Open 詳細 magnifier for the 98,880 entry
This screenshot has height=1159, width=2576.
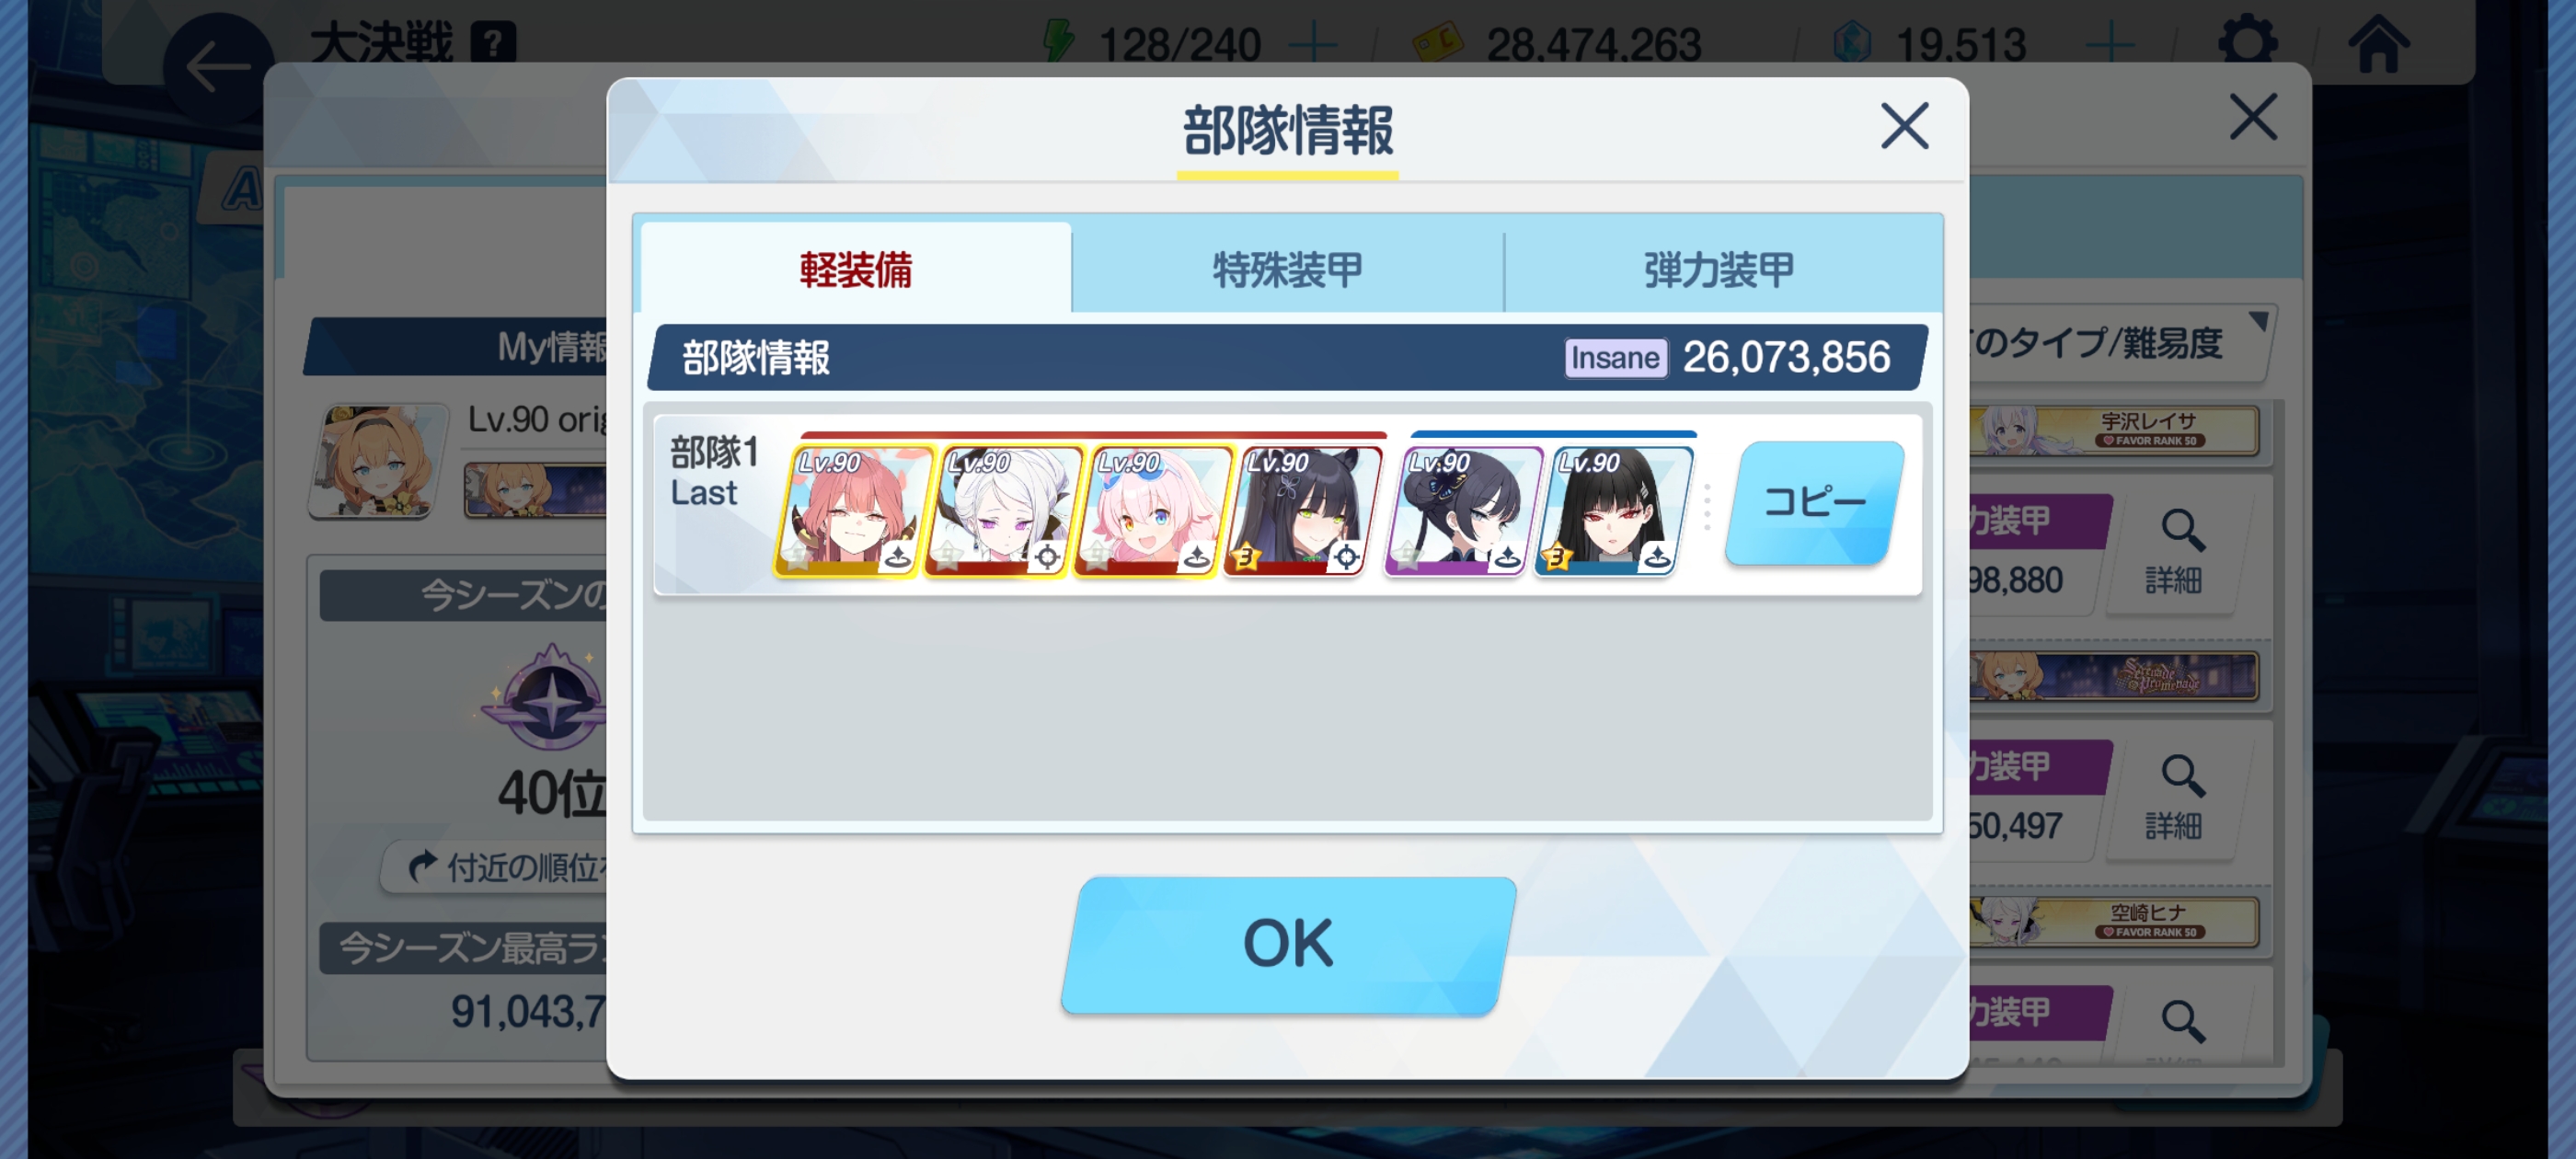point(2179,552)
